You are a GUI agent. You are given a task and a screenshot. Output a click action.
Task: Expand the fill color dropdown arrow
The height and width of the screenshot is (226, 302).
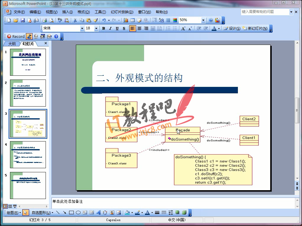click(132, 212)
